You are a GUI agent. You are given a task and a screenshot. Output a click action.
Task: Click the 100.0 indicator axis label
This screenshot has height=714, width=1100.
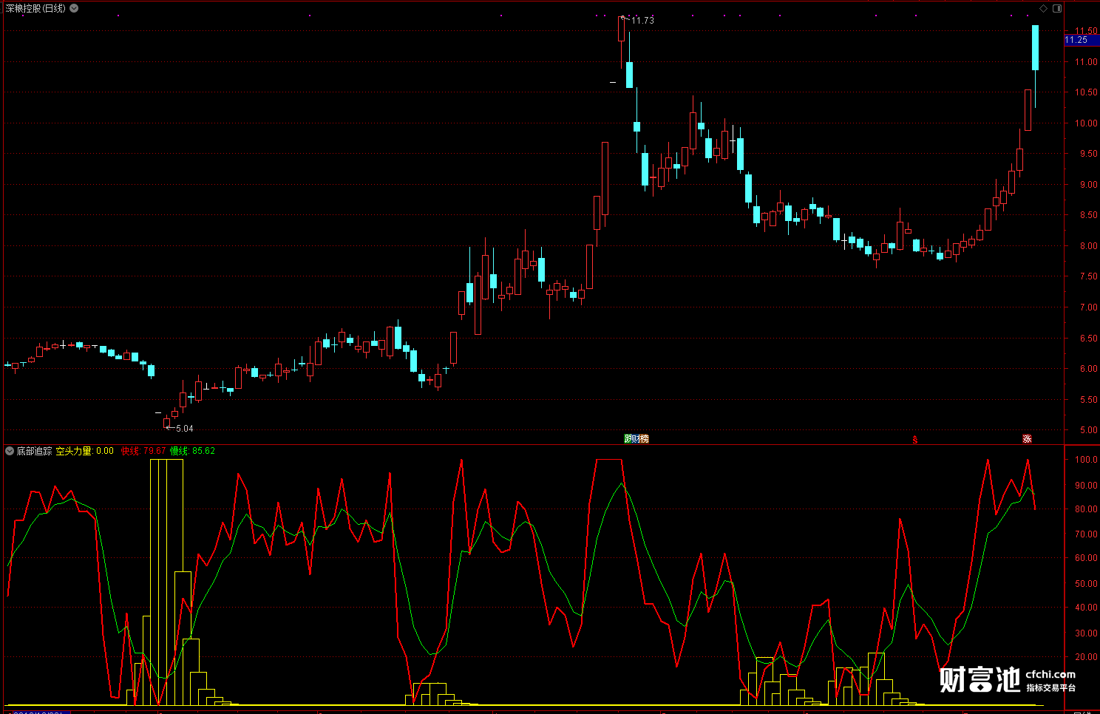tap(1086, 460)
